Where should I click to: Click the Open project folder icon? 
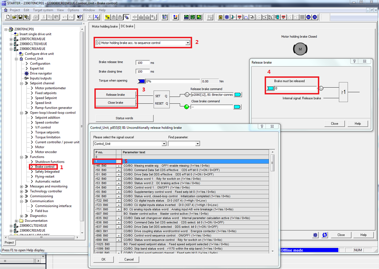point(14,17)
